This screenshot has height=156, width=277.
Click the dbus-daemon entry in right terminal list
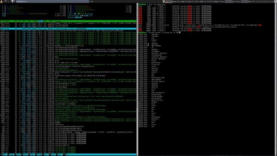(156, 45)
